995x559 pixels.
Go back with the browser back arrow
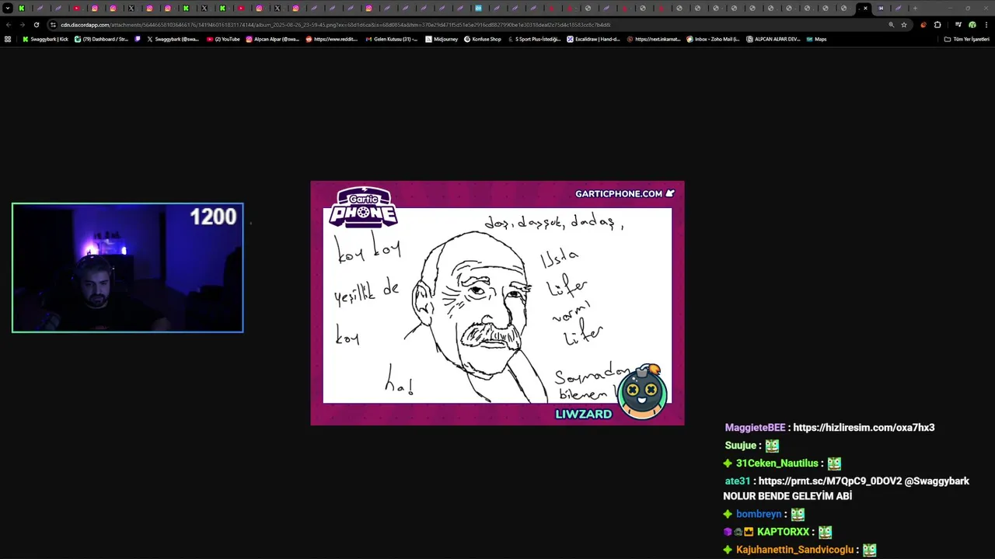pos(9,25)
